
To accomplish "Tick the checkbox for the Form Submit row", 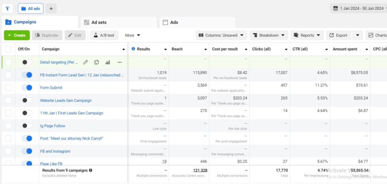I will click(x=8, y=87).
